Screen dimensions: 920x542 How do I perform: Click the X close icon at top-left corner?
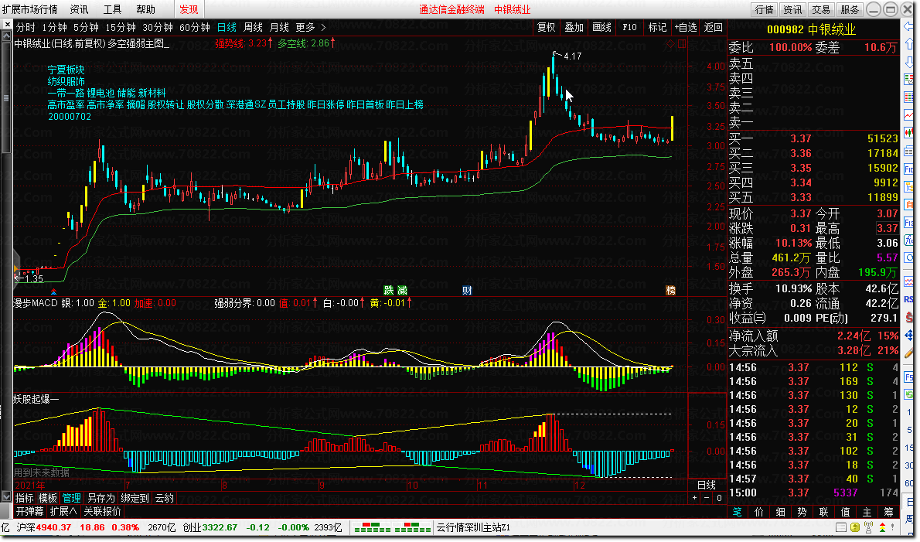pos(7,25)
